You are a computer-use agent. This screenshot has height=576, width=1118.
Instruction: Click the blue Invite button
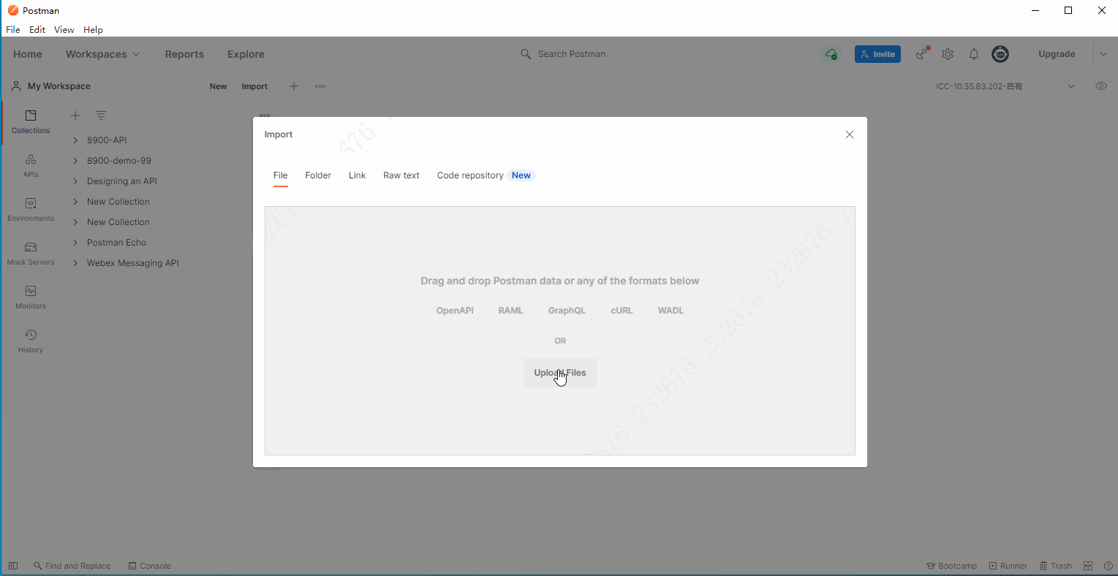pos(877,54)
